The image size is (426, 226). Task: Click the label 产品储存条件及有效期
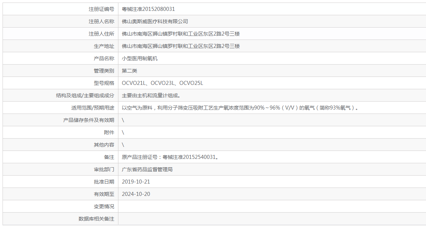[89, 120]
